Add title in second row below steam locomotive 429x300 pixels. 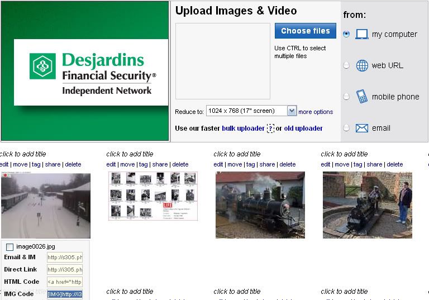click(237, 291)
